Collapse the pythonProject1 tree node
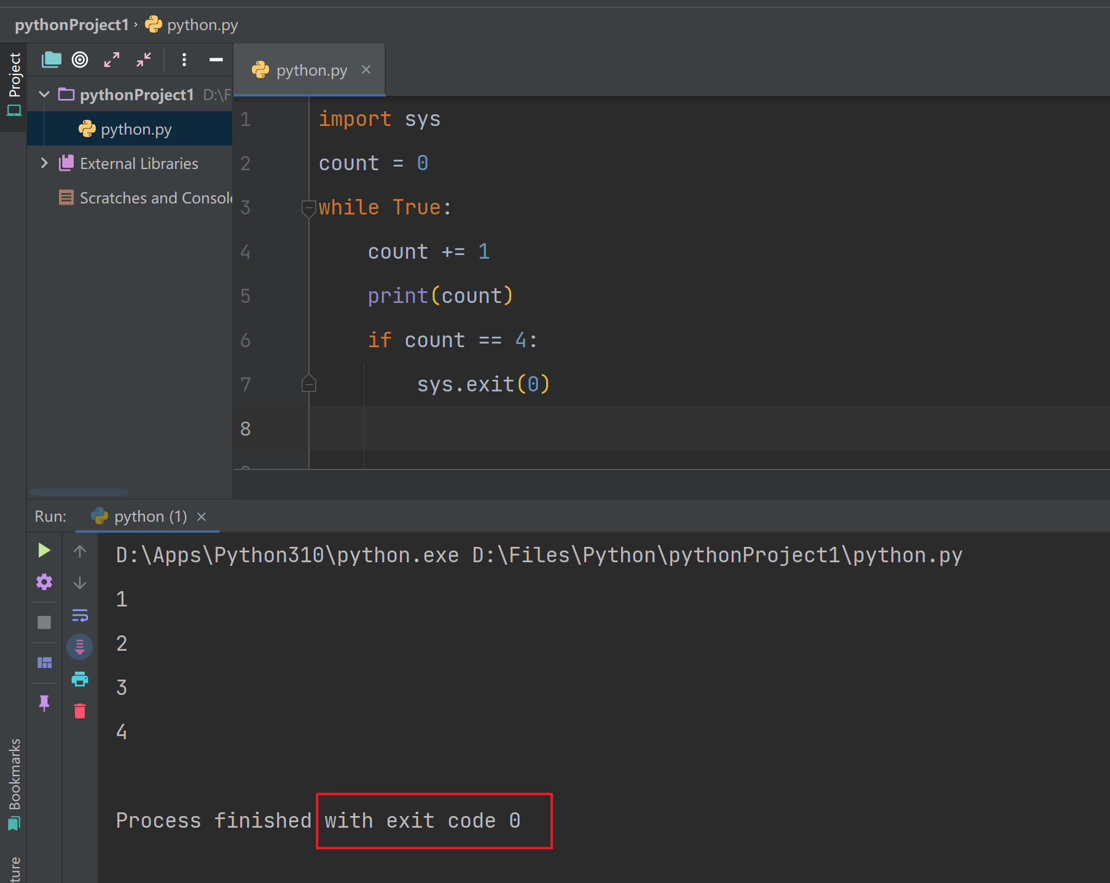The height and width of the screenshot is (883, 1110). (44, 95)
